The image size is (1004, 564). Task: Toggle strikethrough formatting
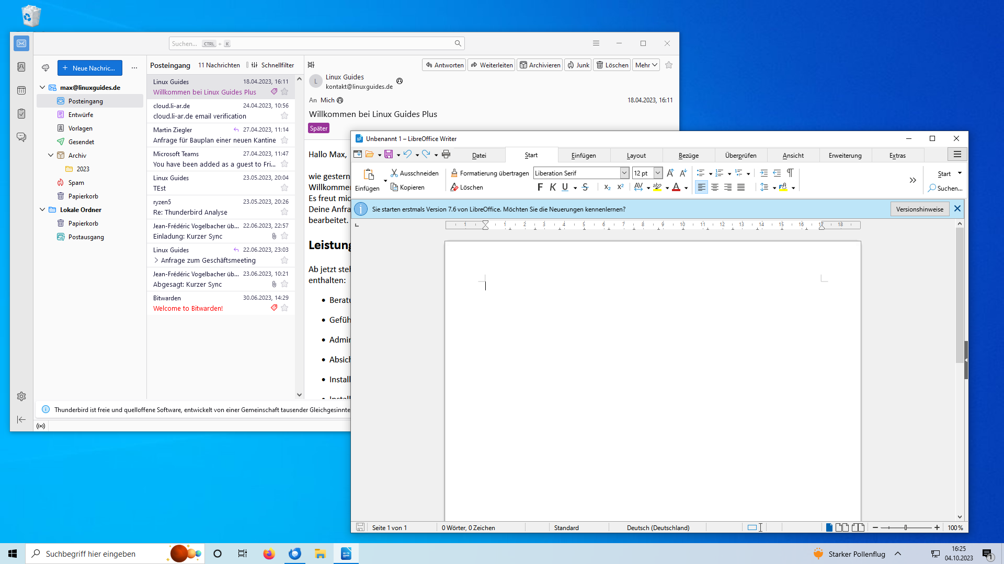click(585, 187)
